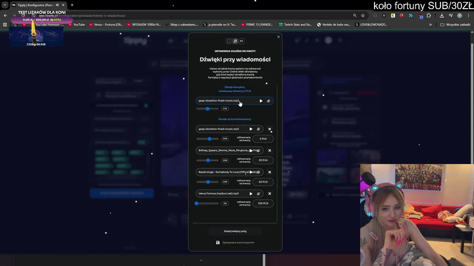Open the WYDAŁEM 1000zł bookmark
The image size is (474, 266).
click(144, 25)
